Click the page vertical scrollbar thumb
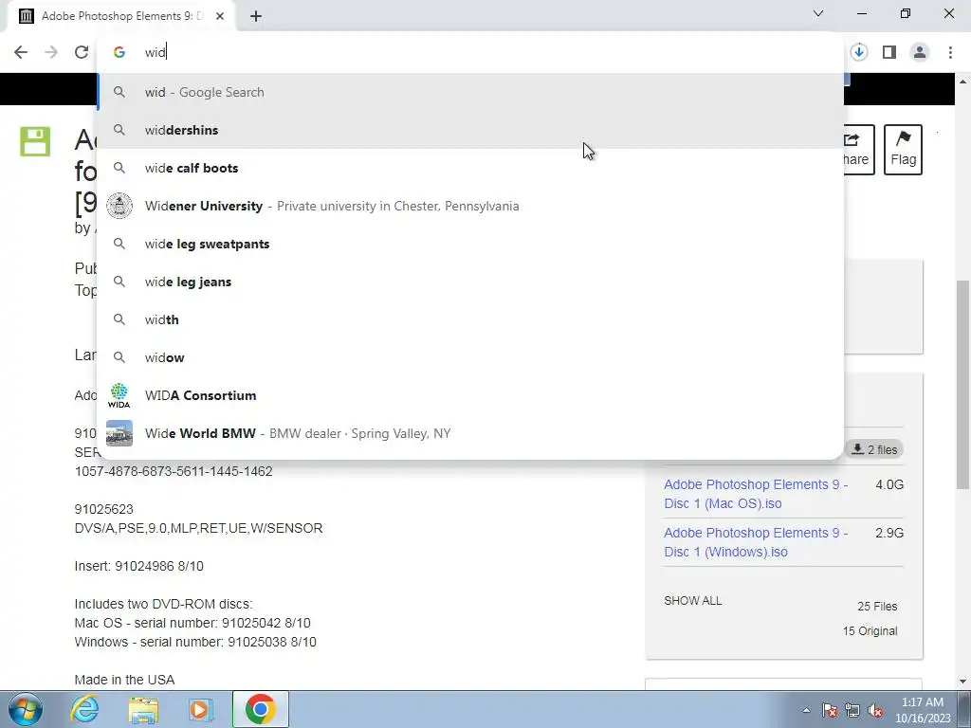This screenshot has width=971, height=728. click(x=963, y=384)
